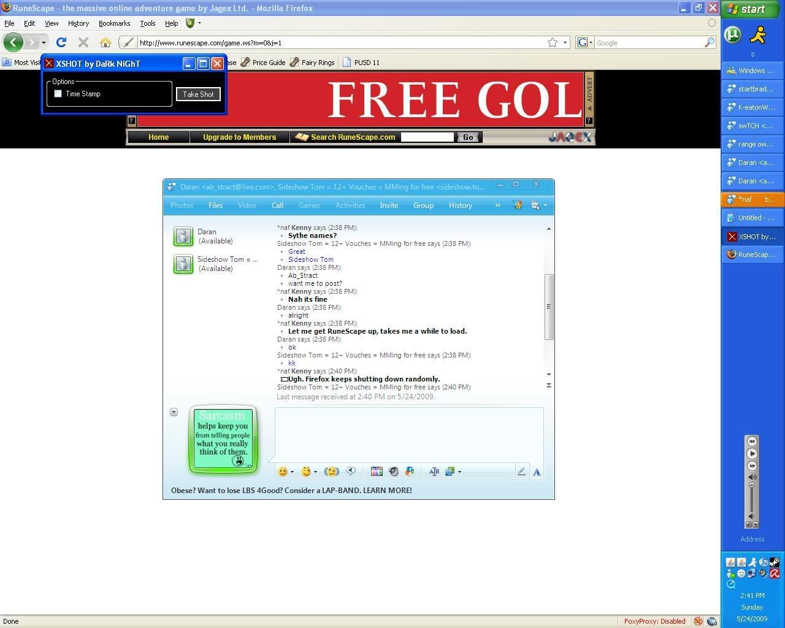Click uTorrent quick launch icon
785x628 pixels.
click(733, 35)
